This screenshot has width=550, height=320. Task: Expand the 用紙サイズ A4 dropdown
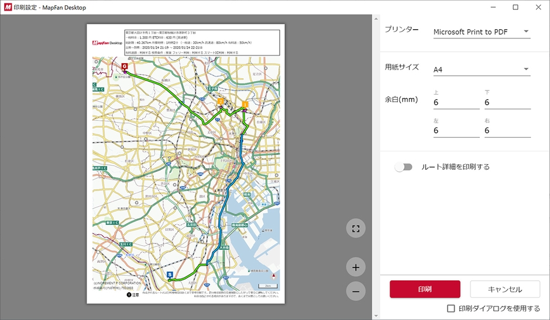(481, 69)
